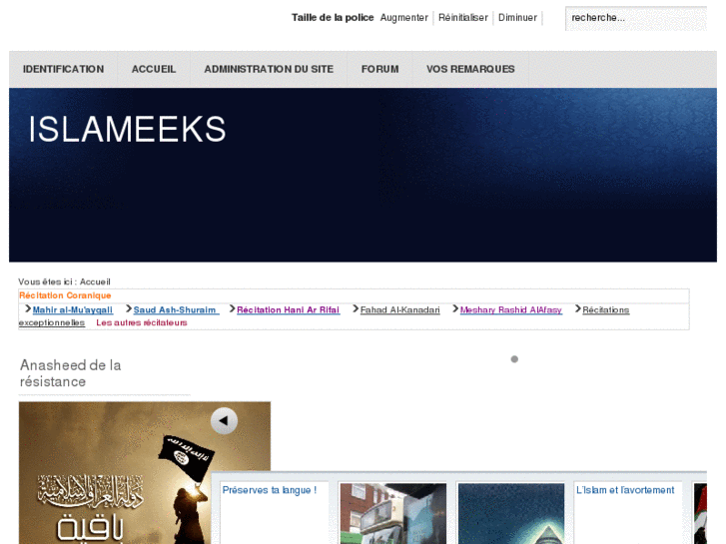Click the grey slideshow indicator dot
This screenshot has height=544, width=726.
(x=514, y=359)
